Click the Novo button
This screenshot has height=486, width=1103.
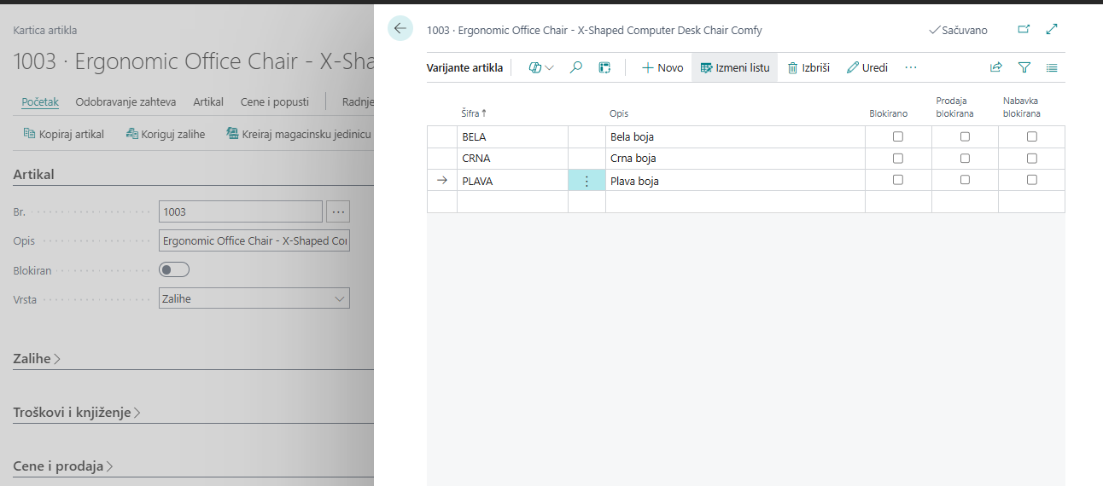[x=662, y=67]
